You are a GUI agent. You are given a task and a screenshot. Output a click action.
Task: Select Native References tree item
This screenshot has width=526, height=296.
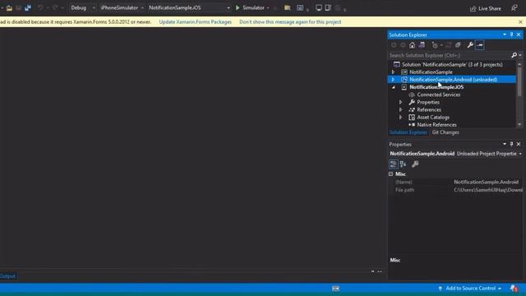point(436,125)
